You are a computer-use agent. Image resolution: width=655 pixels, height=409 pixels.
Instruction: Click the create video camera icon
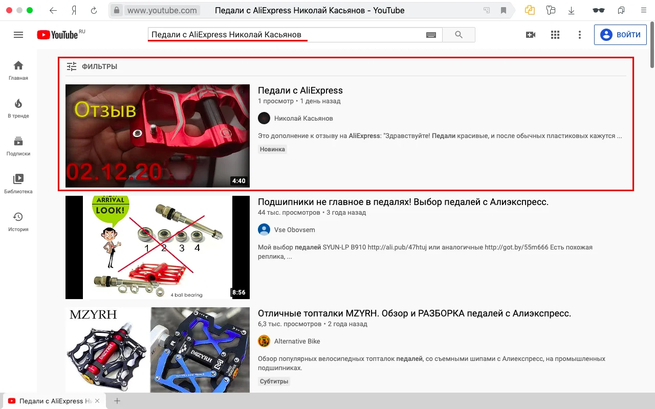[531, 35]
